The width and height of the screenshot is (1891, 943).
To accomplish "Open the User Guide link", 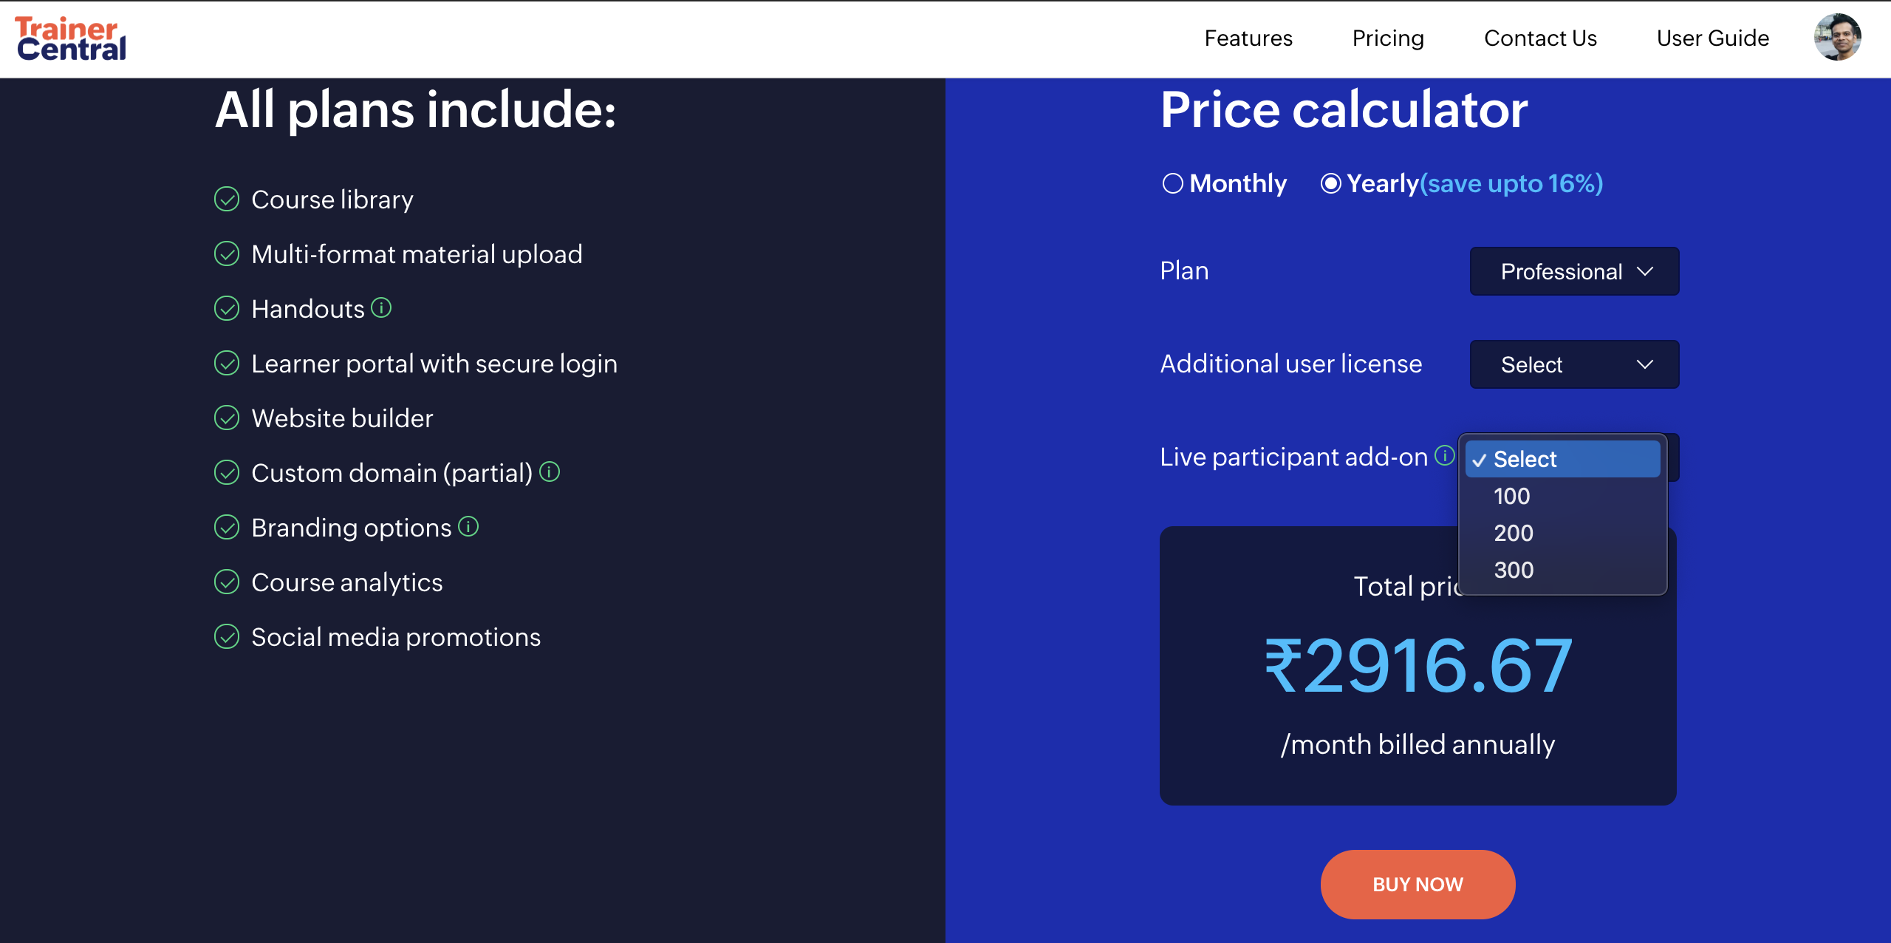I will point(1712,38).
